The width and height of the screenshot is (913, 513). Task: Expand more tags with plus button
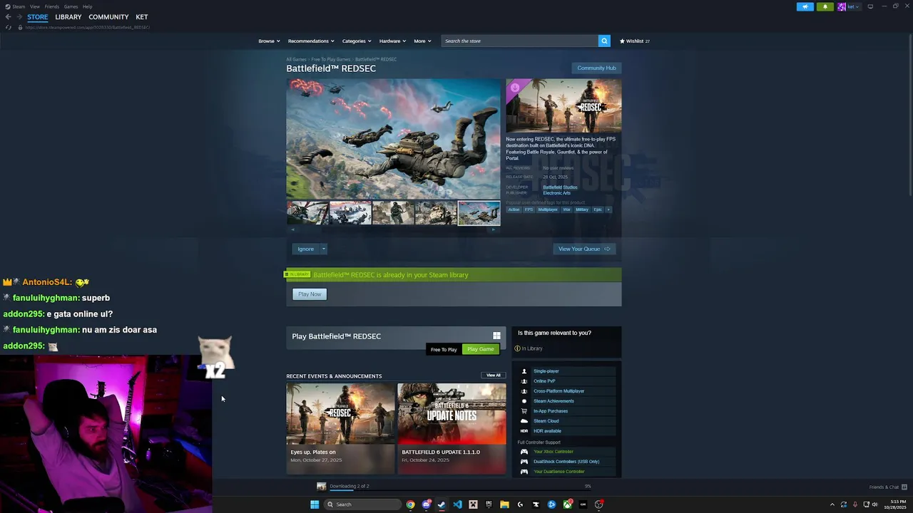[608, 209]
